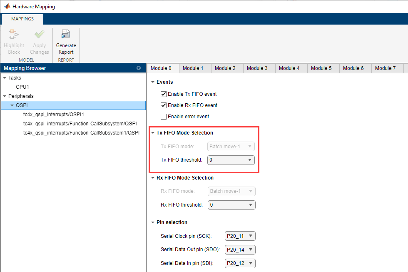Open Serial Data Out pin (SDO) dropdown
Viewport: 408px width, 272px height.
[x=239, y=250]
